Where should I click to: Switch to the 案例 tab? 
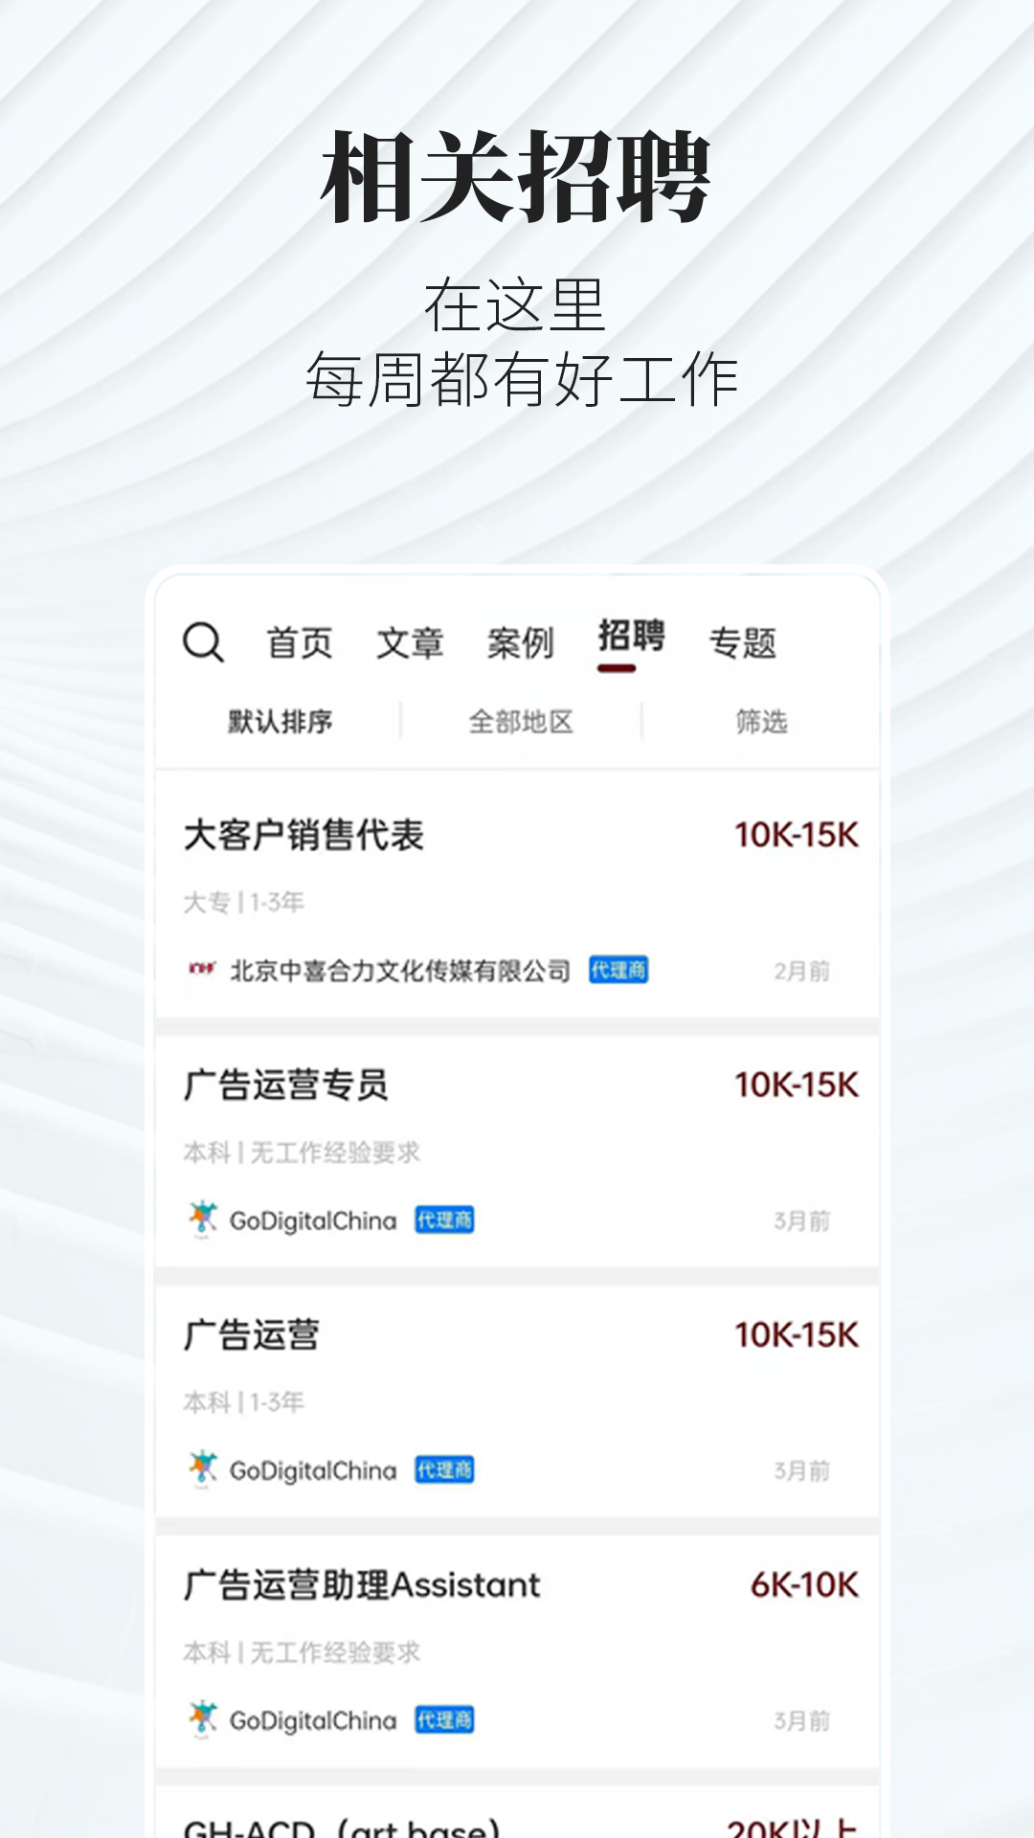point(521,642)
